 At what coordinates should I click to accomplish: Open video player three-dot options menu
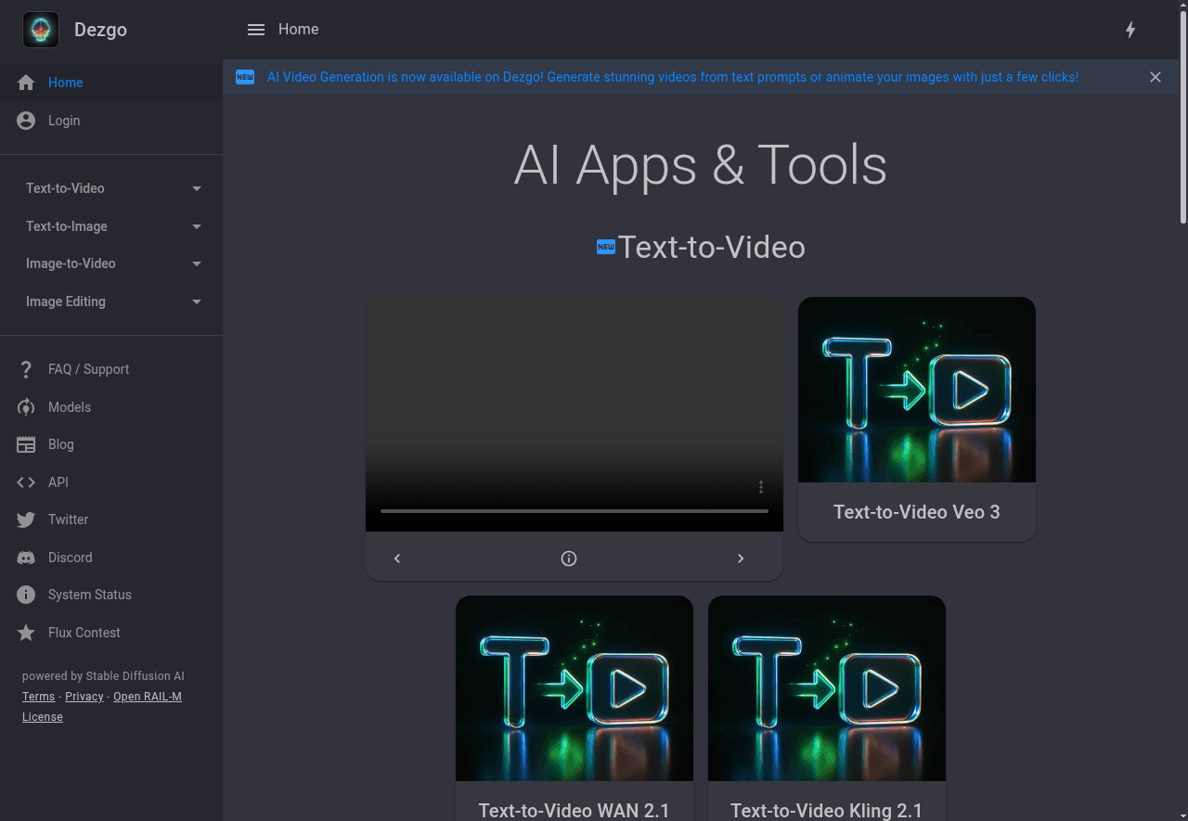761,487
